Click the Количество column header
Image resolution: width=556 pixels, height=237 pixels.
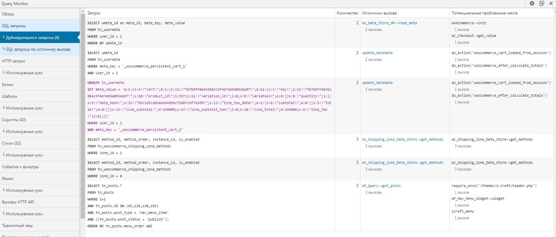coord(347,13)
